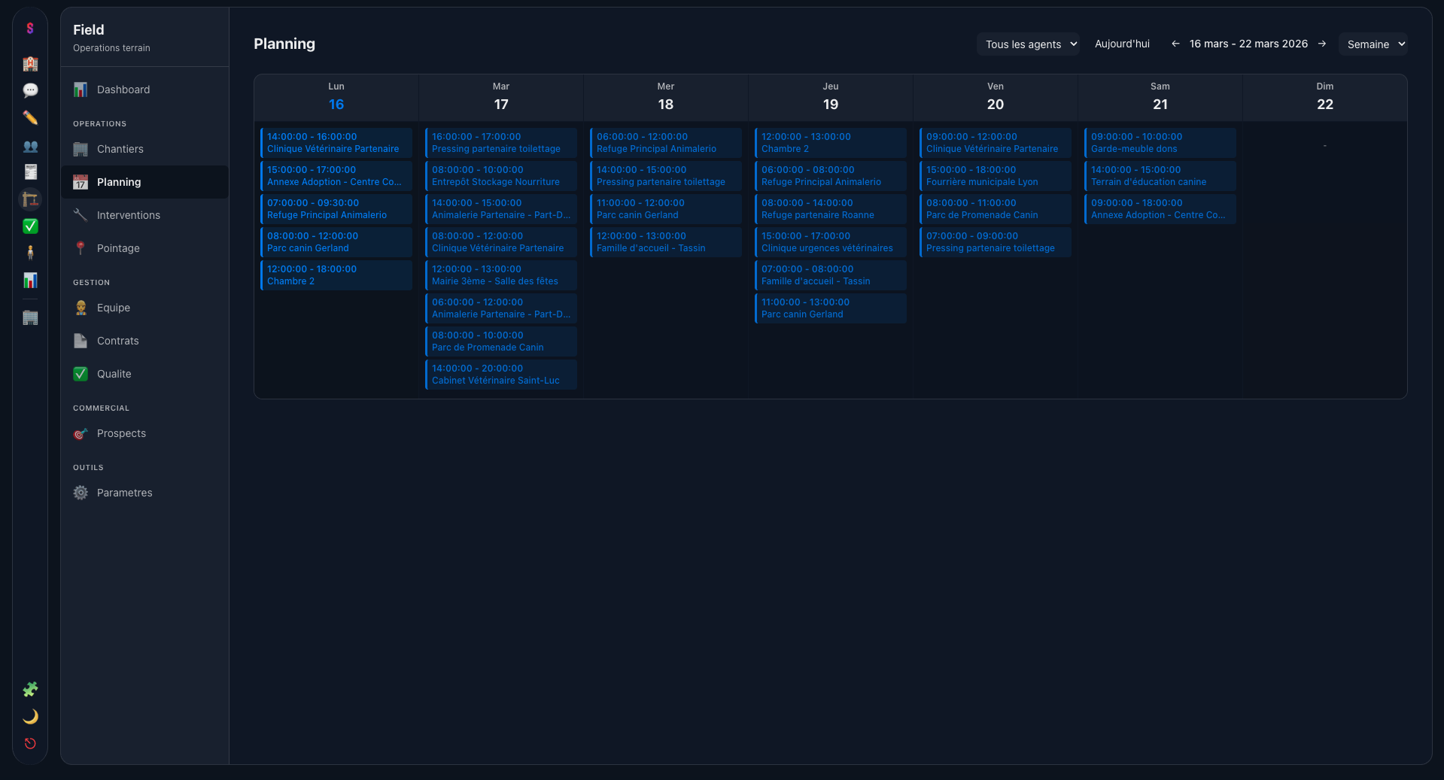Open the bar chart icon in the rail

[x=30, y=281]
